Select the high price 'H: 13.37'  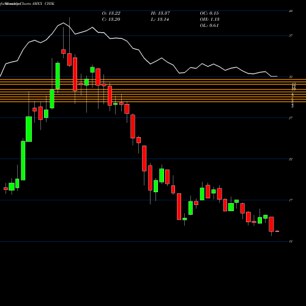click(x=160, y=13)
